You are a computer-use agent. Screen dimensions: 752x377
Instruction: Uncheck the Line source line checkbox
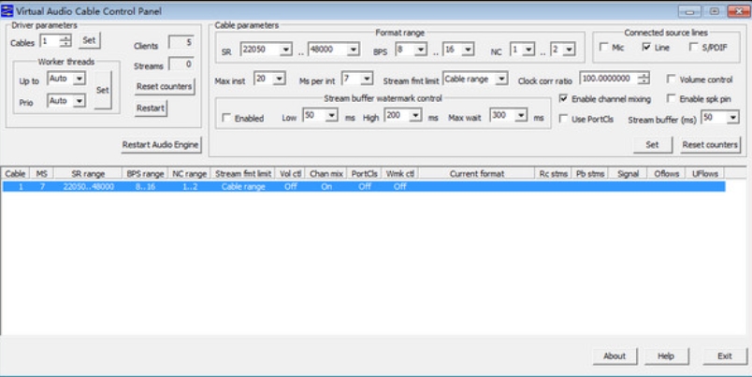(x=646, y=47)
